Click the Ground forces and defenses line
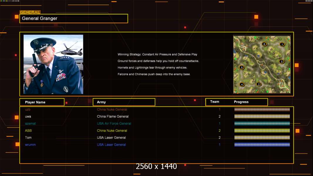Viewport: 313px width, 176px height. [x=158, y=61]
